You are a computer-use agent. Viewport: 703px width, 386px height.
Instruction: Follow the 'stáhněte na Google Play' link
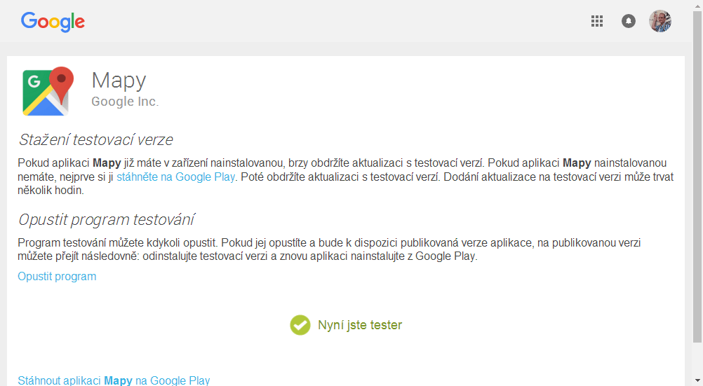pos(175,177)
